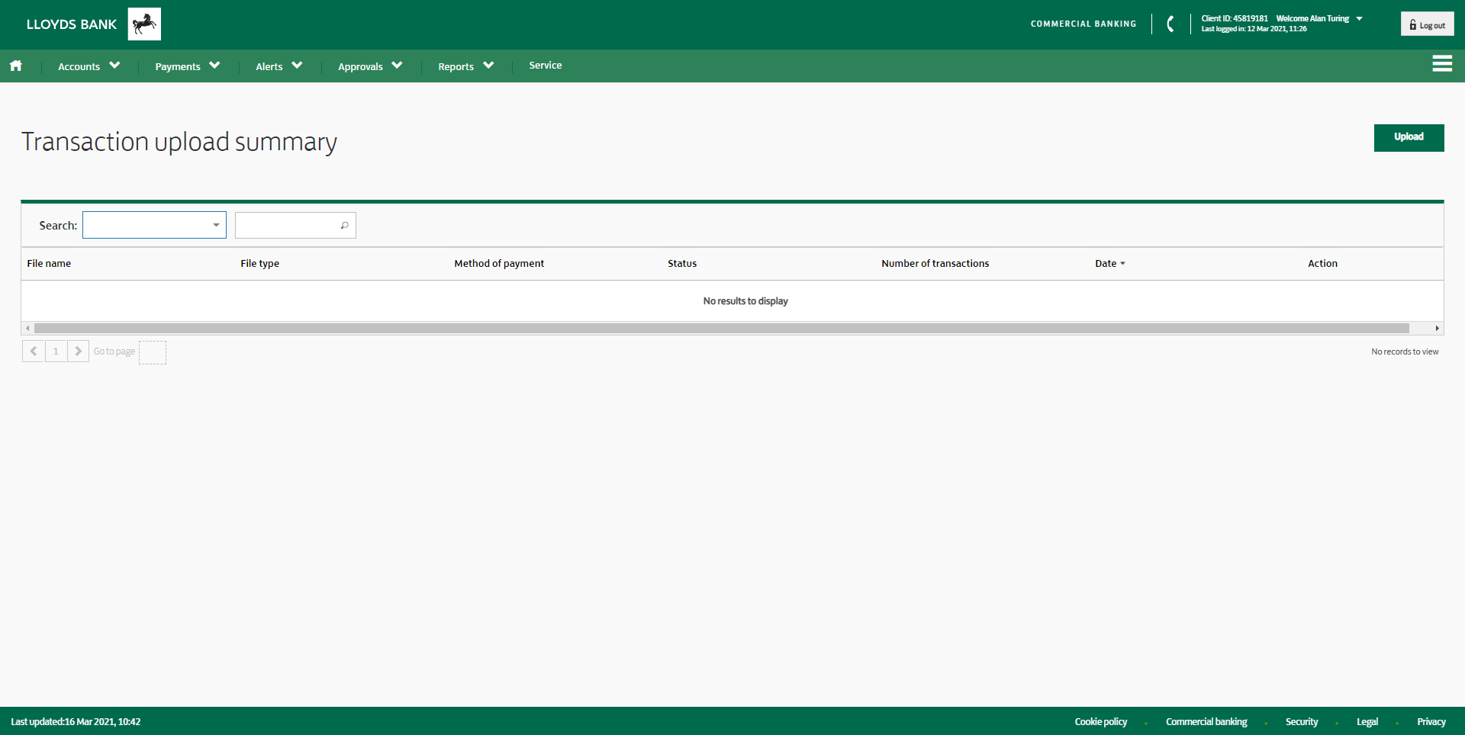1465x735 pixels.
Task: Expand the Payments menu
Action: click(188, 66)
